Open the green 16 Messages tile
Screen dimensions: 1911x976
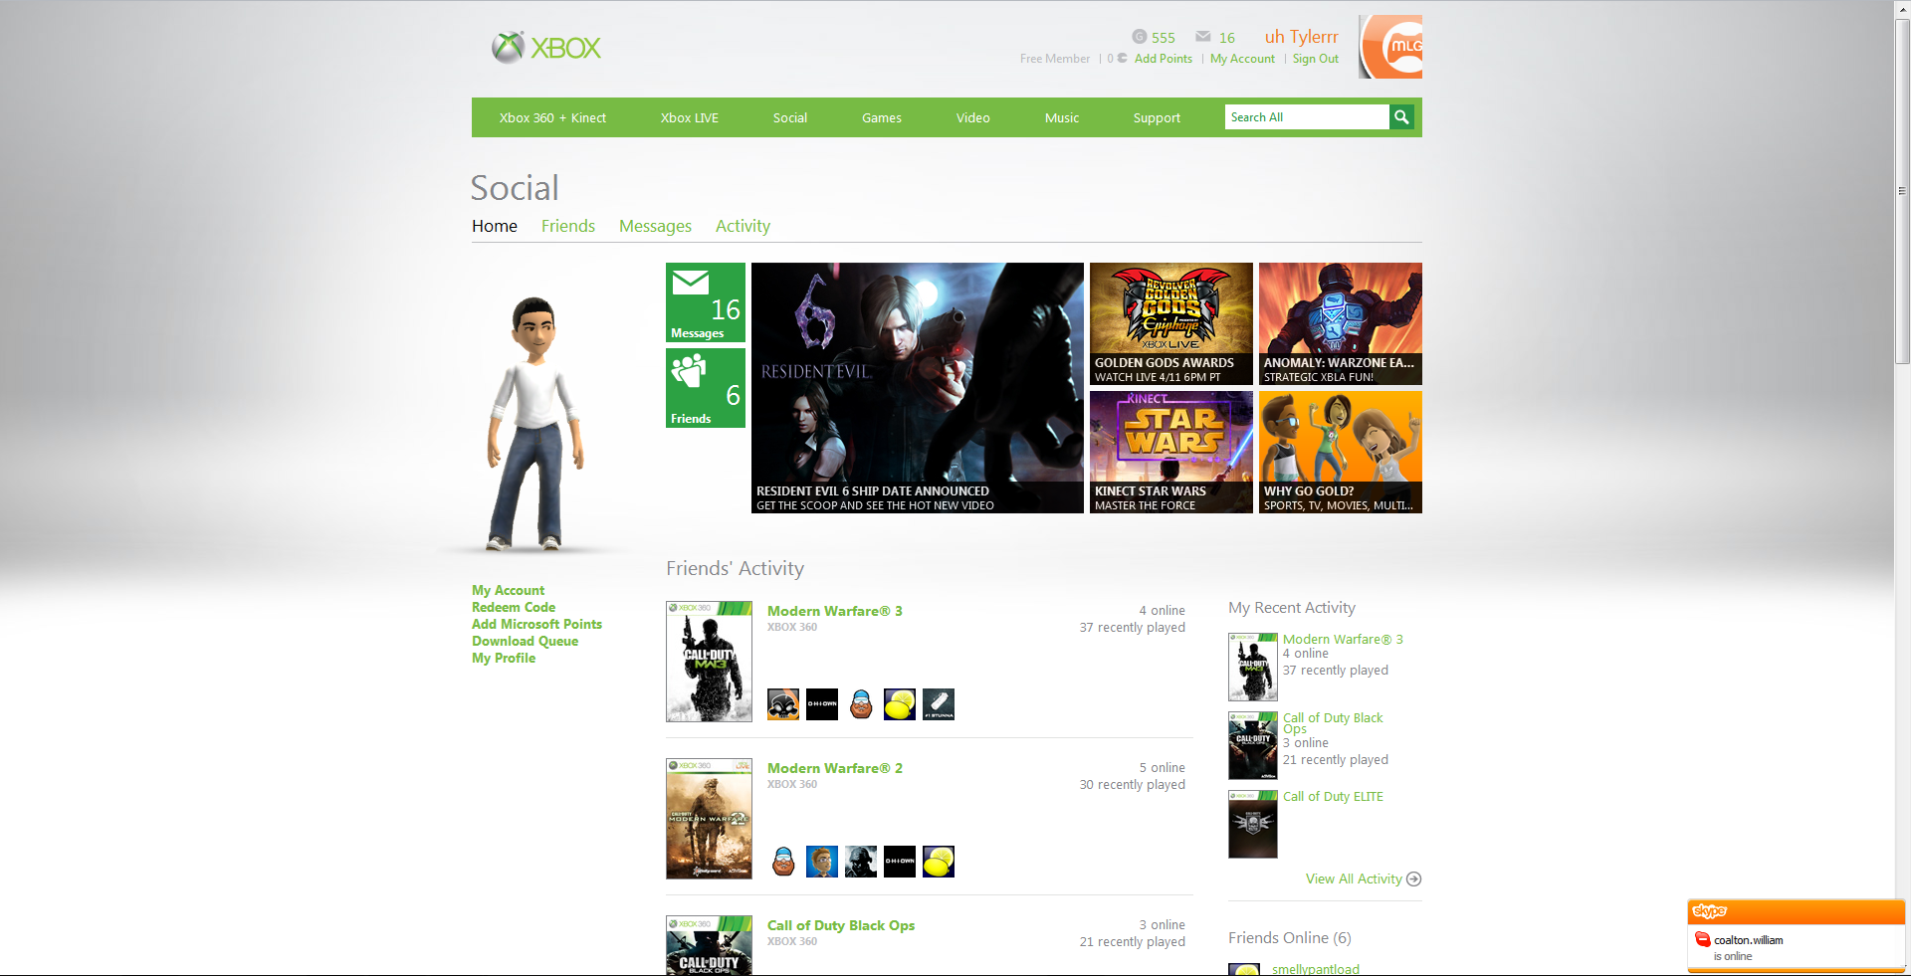pyautogui.click(x=706, y=302)
